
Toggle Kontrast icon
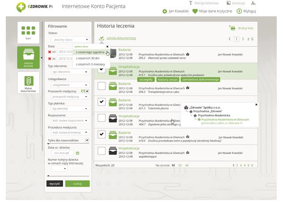pyautogui.click(x=228, y=3)
